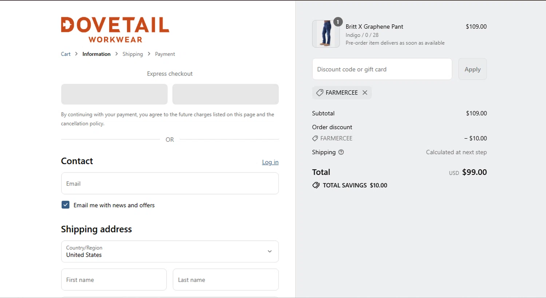Viewport: 546px width, 298px height.
Task: Click the Contact heading
Action: [77, 161]
